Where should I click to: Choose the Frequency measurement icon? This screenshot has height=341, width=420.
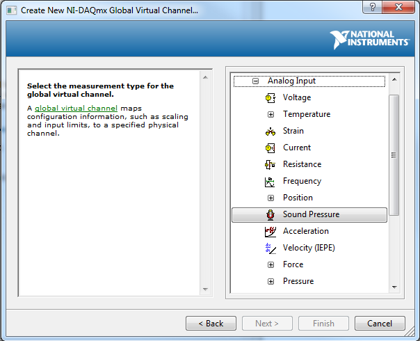click(270, 181)
